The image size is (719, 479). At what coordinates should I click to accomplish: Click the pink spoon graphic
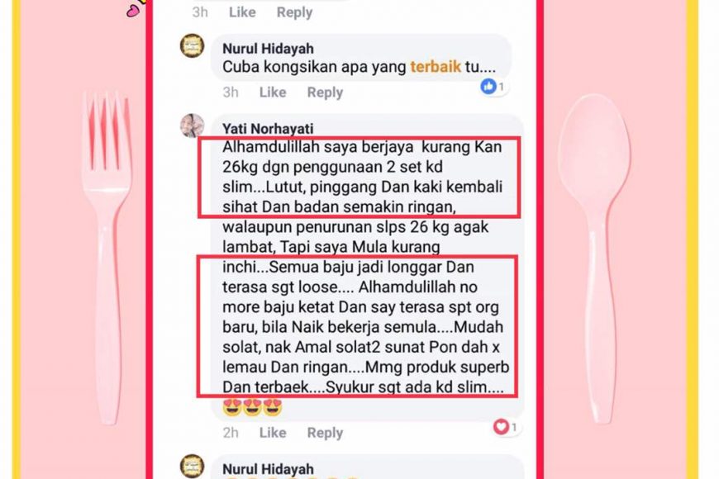595,258
